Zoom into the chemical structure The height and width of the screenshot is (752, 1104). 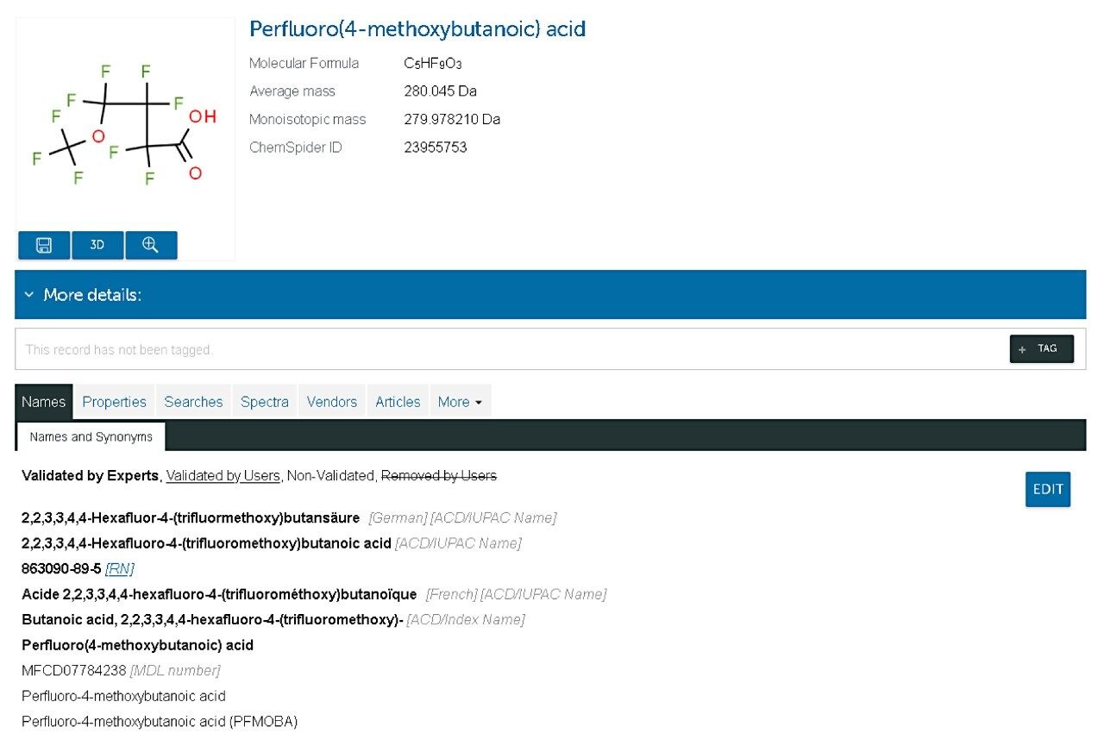152,245
